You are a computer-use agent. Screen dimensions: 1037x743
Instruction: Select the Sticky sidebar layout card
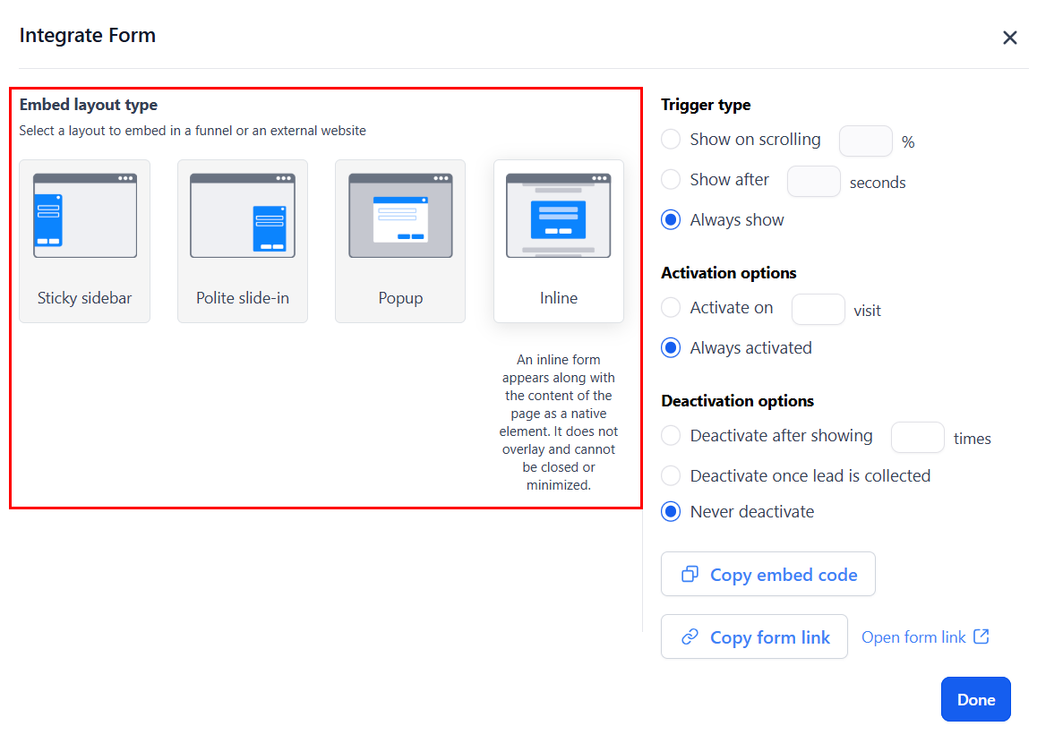click(85, 242)
